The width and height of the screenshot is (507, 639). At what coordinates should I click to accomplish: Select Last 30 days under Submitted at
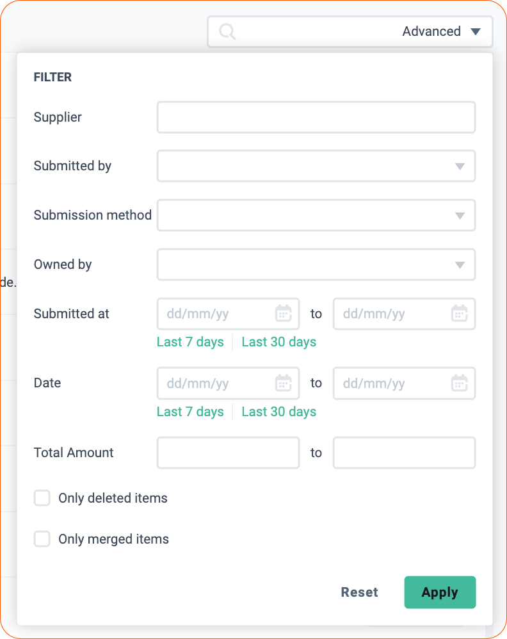click(278, 342)
